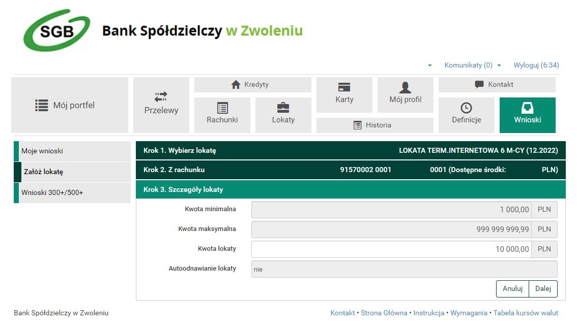Open the Lokaty label
This screenshot has width=577, height=329.
click(x=283, y=120)
